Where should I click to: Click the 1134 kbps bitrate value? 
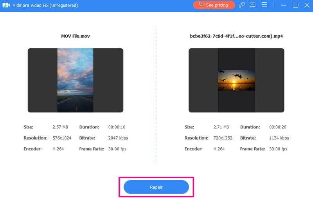click(279, 138)
